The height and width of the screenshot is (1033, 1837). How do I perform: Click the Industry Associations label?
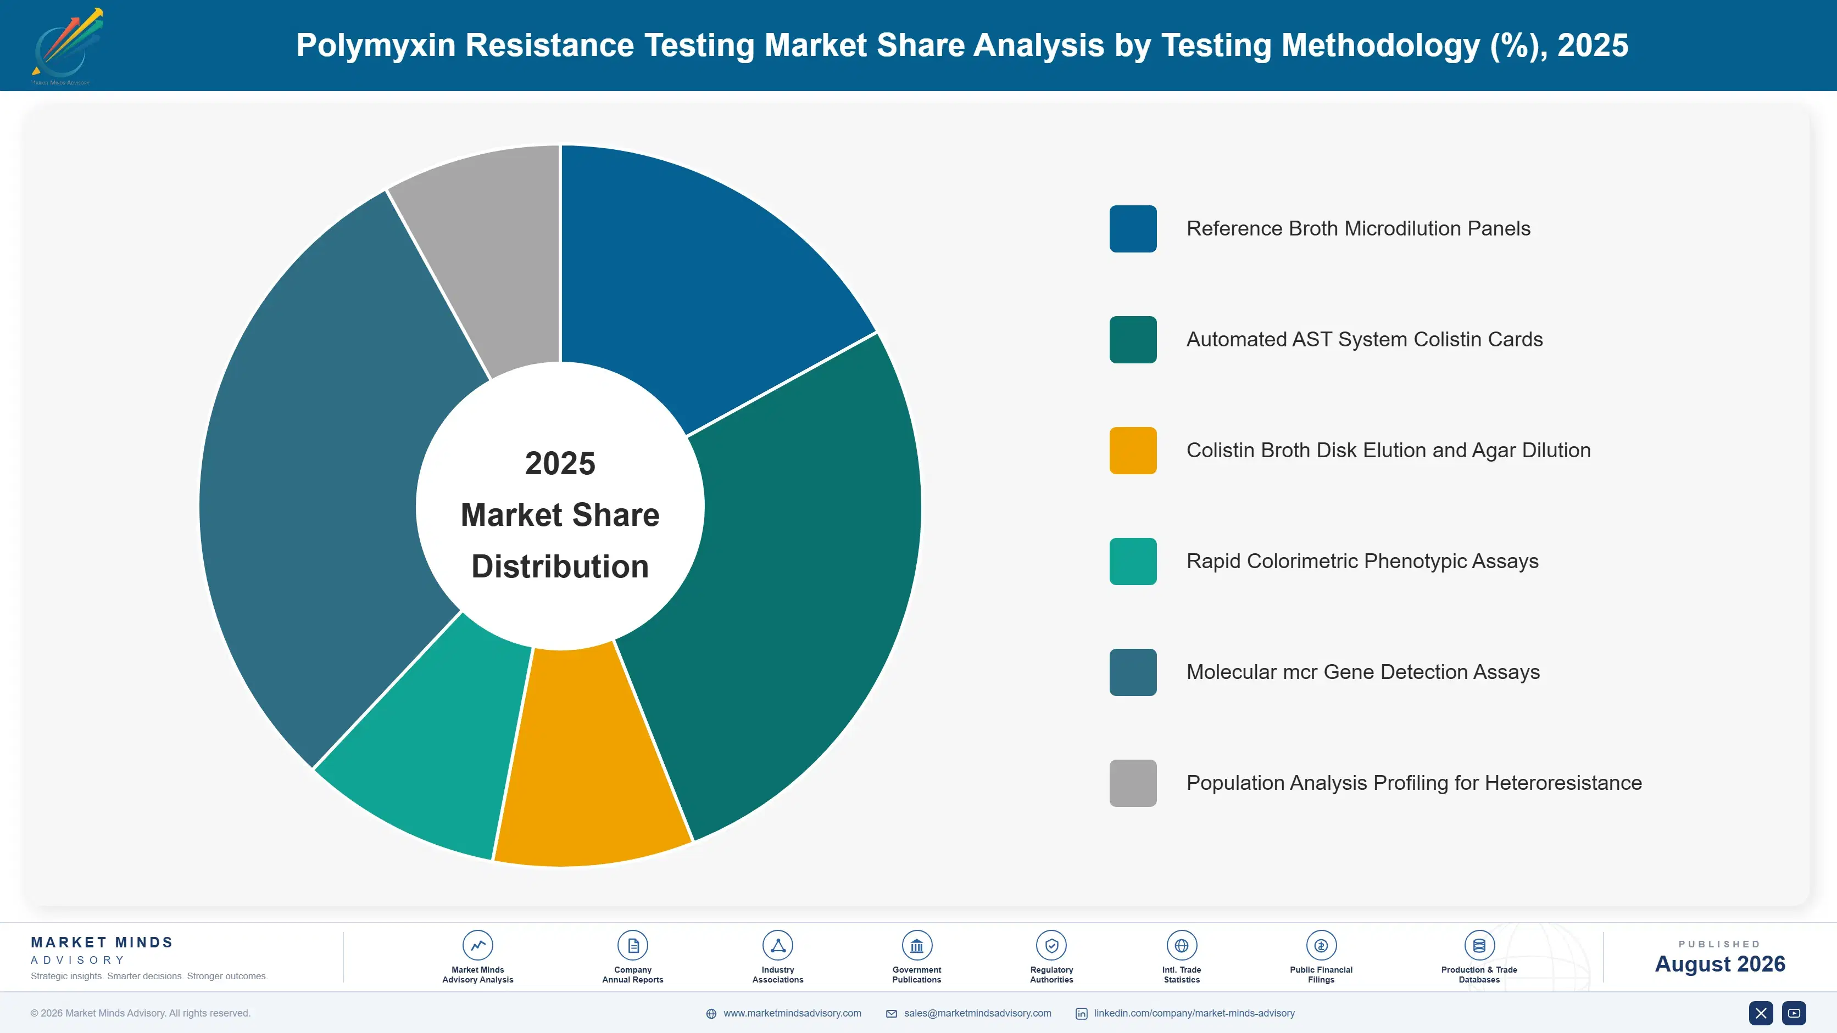click(778, 975)
